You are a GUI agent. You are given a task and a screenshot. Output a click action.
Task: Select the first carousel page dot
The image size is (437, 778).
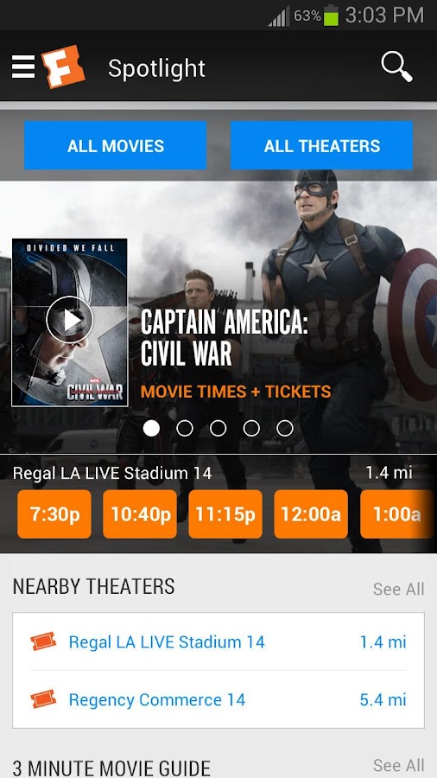pyautogui.click(x=152, y=428)
